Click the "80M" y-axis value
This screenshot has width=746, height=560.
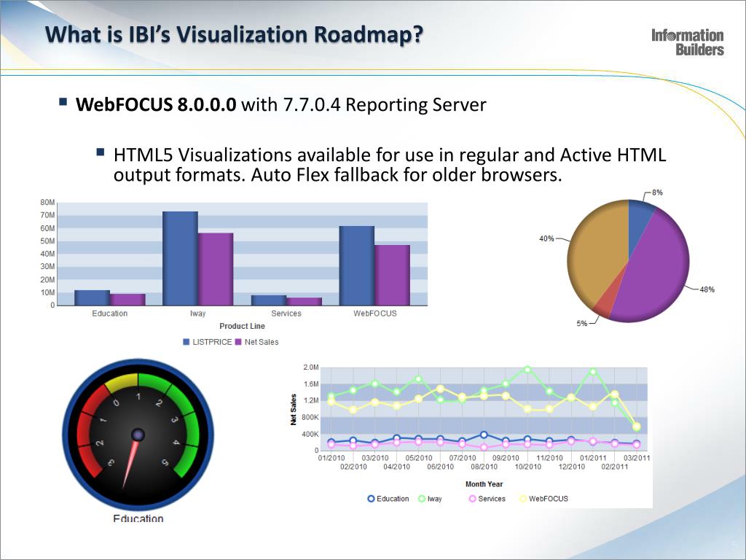pos(47,203)
